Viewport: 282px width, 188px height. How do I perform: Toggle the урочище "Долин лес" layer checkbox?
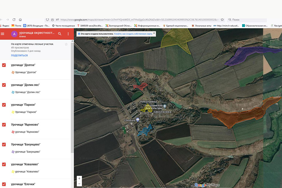coord(4,85)
